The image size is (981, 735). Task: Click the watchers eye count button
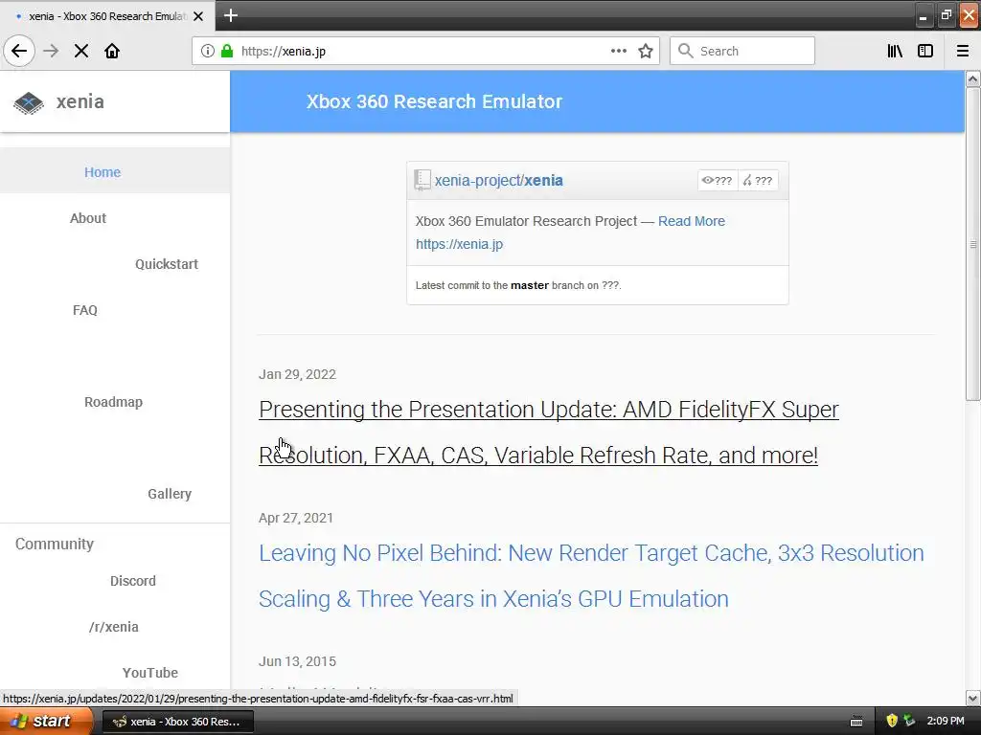coord(717,181)
